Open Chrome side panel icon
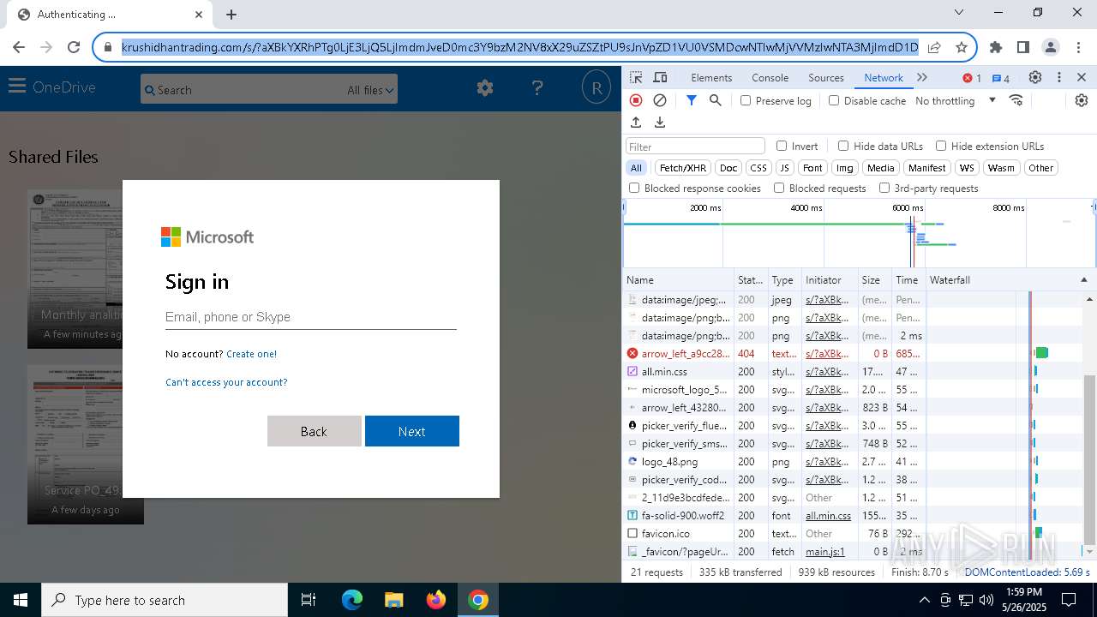The width and height of the screenshot is (1097, 617). tap(1023, 47)
